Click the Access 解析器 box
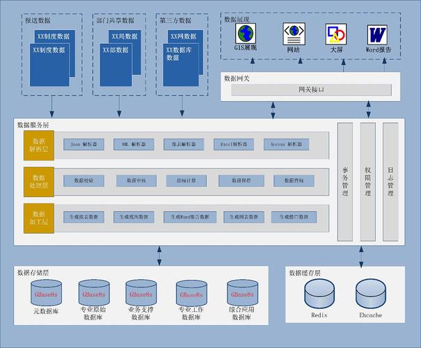Screen dimensions: 421x348 [286, 145]
